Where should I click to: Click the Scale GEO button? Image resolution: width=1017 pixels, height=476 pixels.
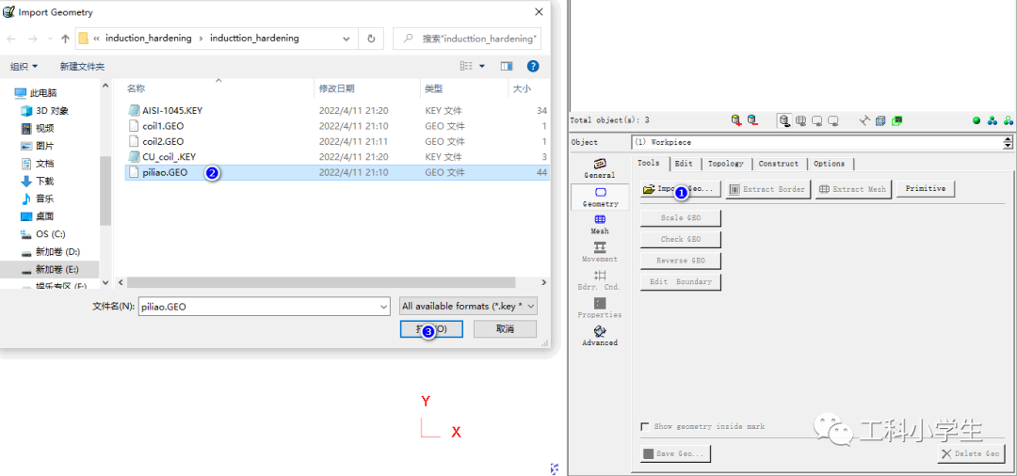click(681, 218)
